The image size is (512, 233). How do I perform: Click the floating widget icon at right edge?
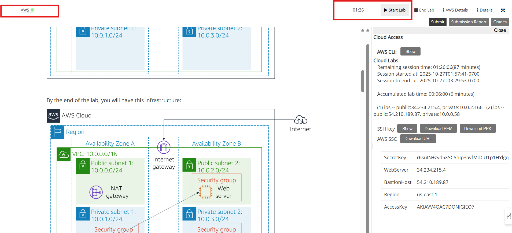(x=508, y=216)
